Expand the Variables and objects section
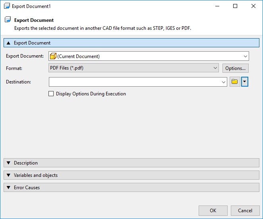 (9, 175)
